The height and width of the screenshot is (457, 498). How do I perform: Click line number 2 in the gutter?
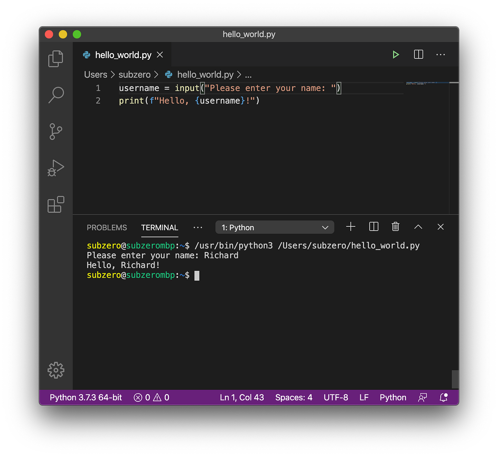point(98,101)
